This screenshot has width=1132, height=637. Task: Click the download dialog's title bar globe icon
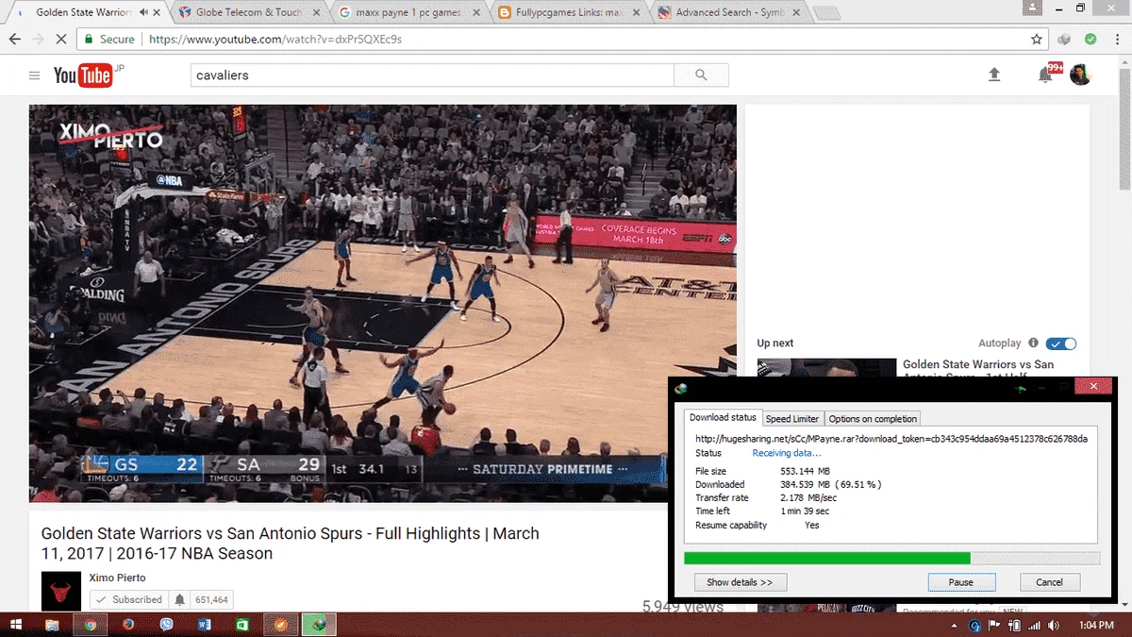pos(681,388)
